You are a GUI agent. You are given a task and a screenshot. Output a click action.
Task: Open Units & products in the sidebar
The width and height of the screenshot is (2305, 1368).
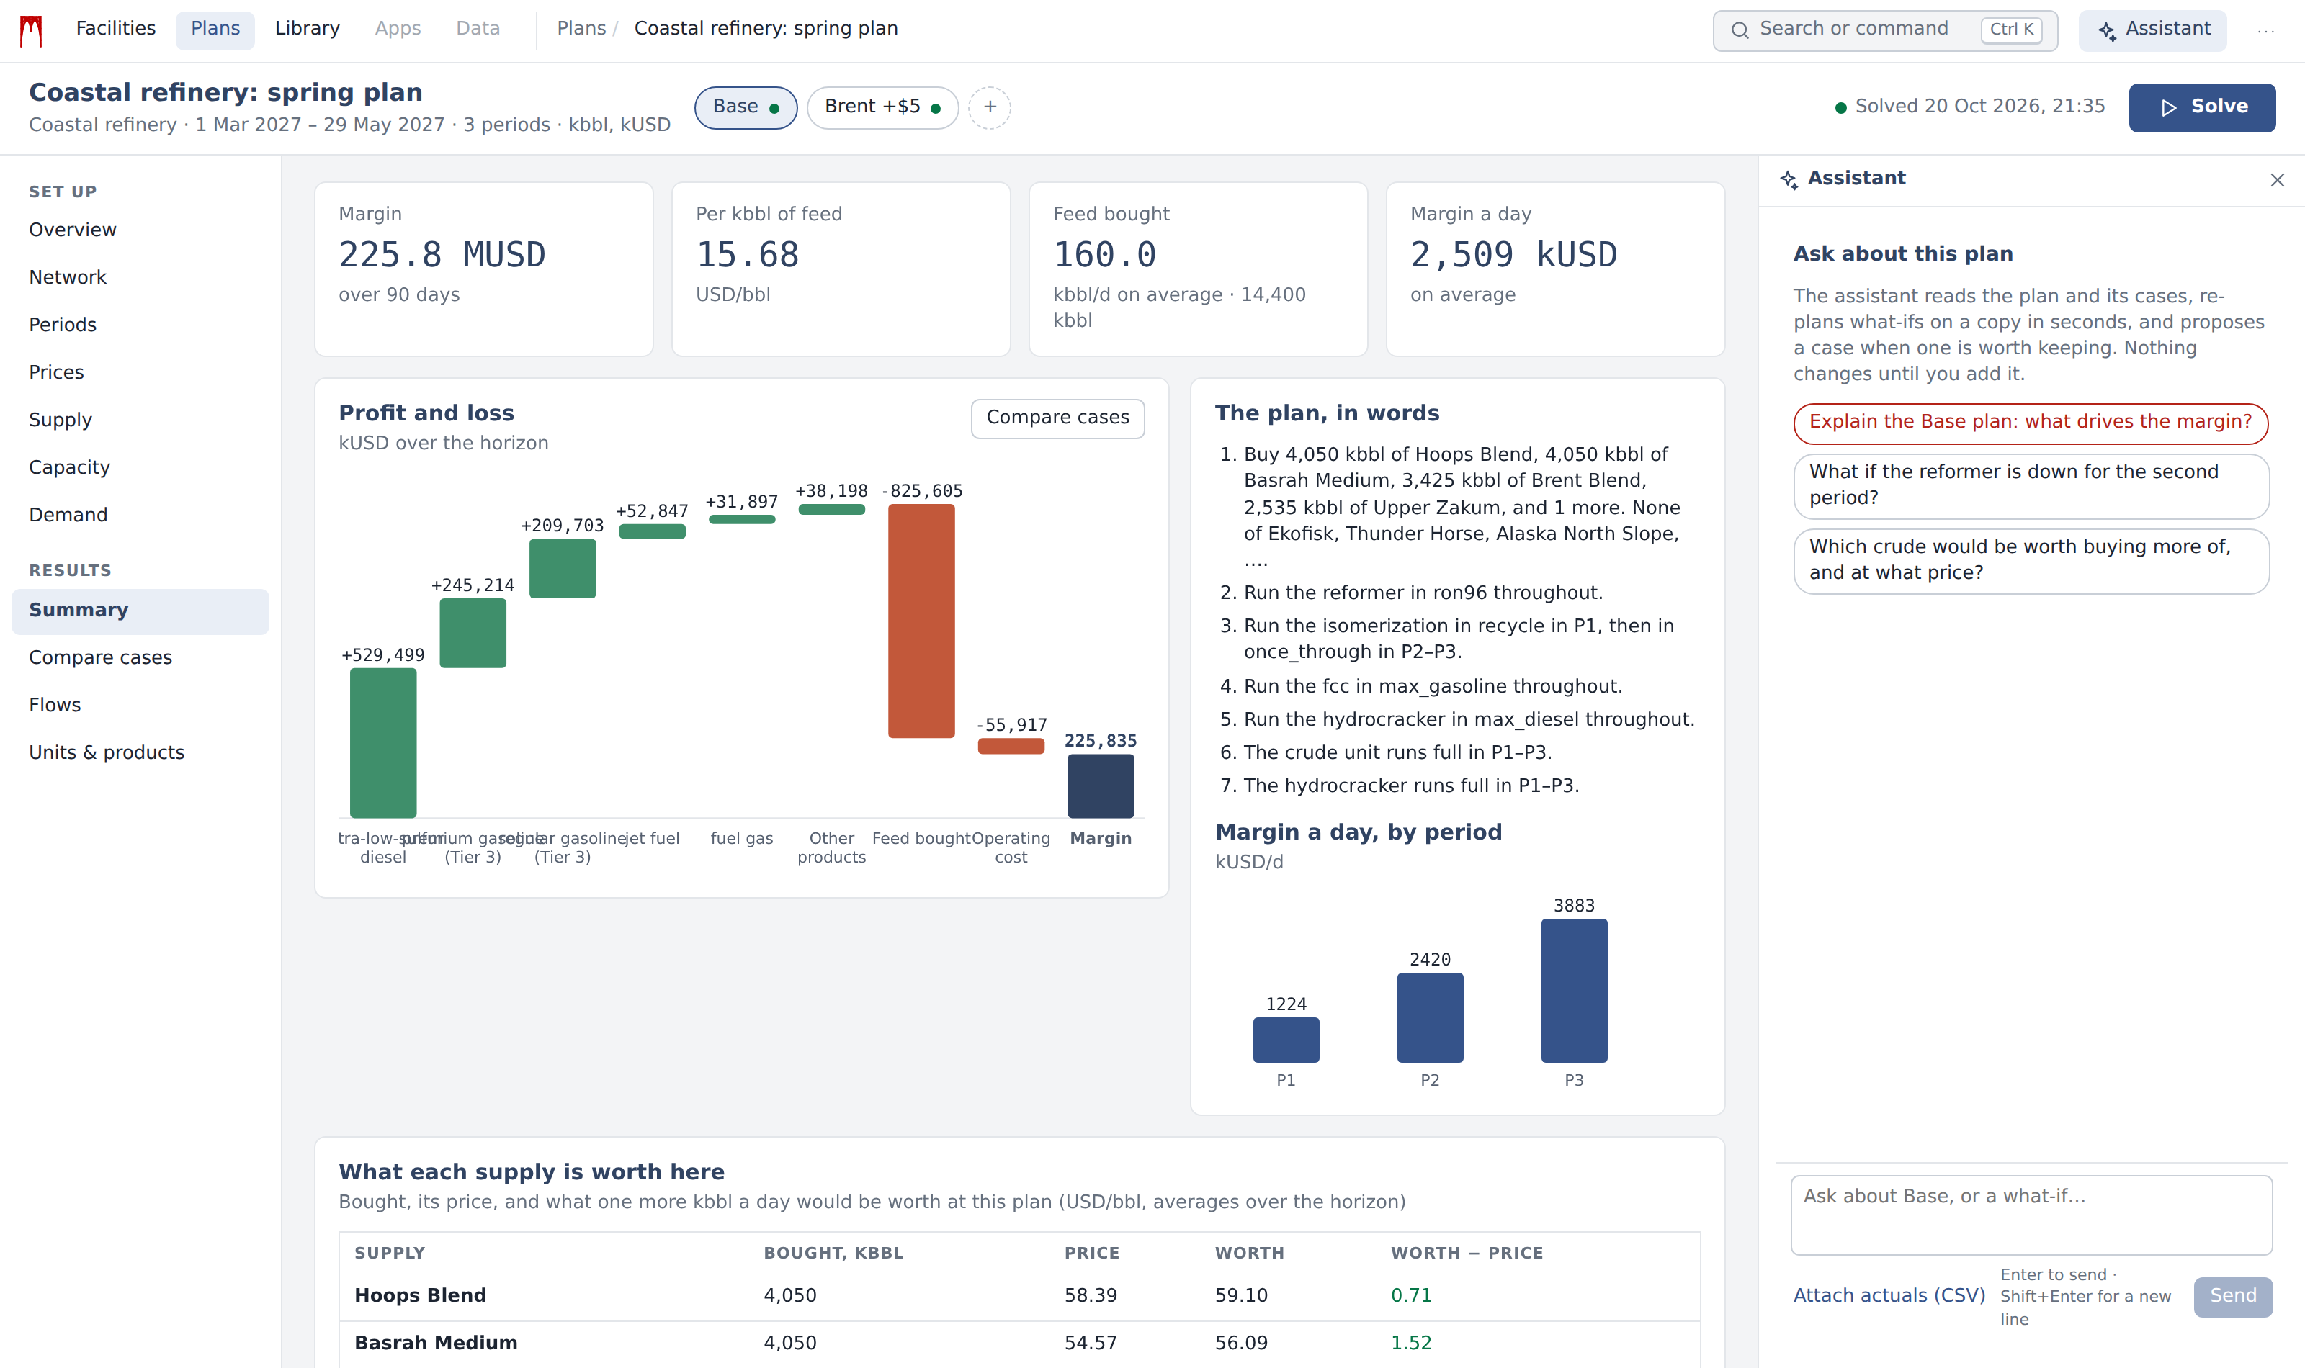pos(140,752)
